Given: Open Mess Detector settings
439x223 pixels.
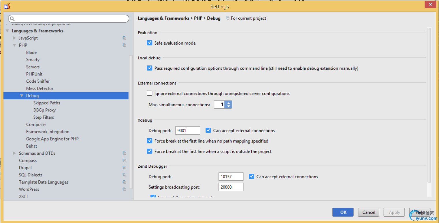Looking at the screenshot, I should [40, 88].
